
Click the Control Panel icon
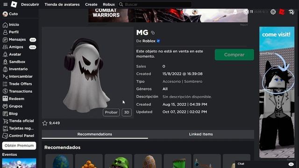coord(5,136)
